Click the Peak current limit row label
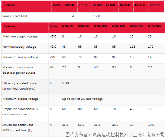 pos(15,16)
